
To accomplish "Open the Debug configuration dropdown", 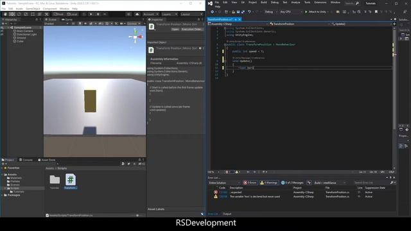I will pos(271,12).
